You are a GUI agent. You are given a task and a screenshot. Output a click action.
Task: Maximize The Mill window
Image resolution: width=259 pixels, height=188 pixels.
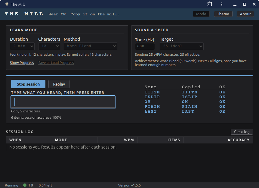245,4
